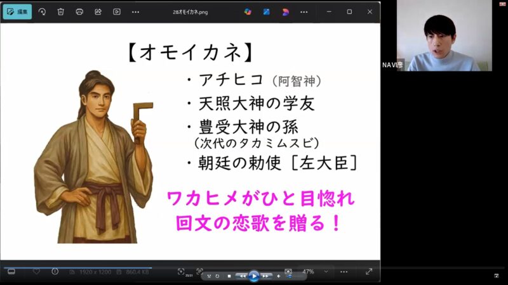Screen dimensions: 508x285
Task: Open left See more three-dots menu
Action: point(135,12)
